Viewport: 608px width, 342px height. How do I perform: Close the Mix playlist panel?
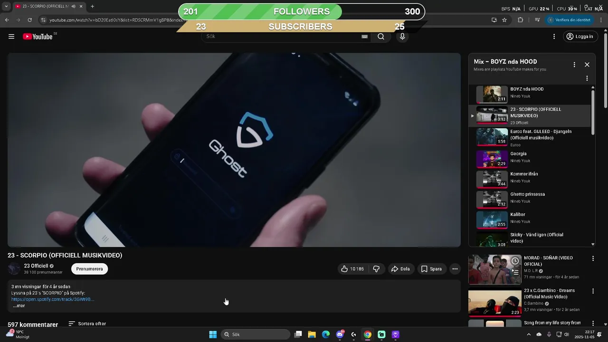tap(587, 65)
